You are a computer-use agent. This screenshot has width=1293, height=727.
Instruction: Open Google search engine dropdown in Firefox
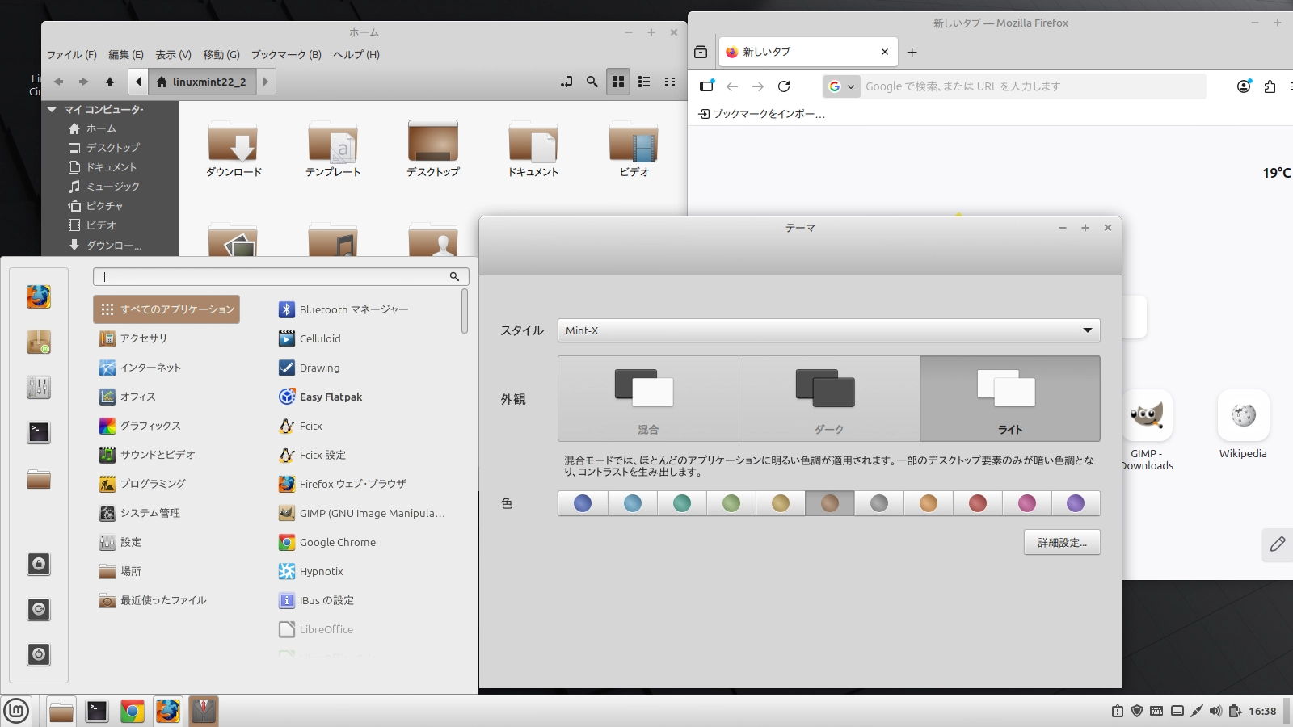click(x=841, y=86)
